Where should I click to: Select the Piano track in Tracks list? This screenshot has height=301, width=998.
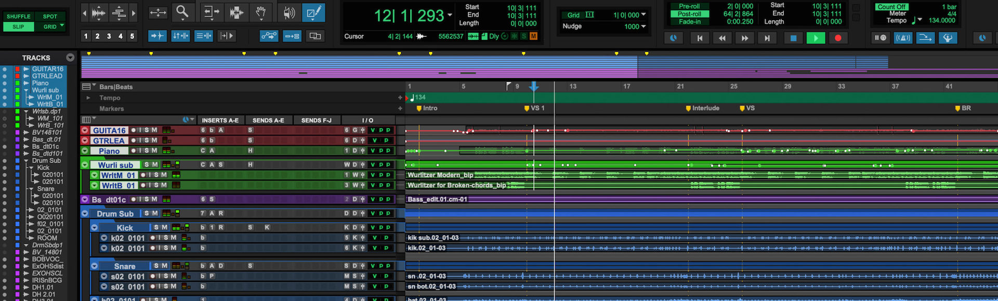tap(40, 83)
